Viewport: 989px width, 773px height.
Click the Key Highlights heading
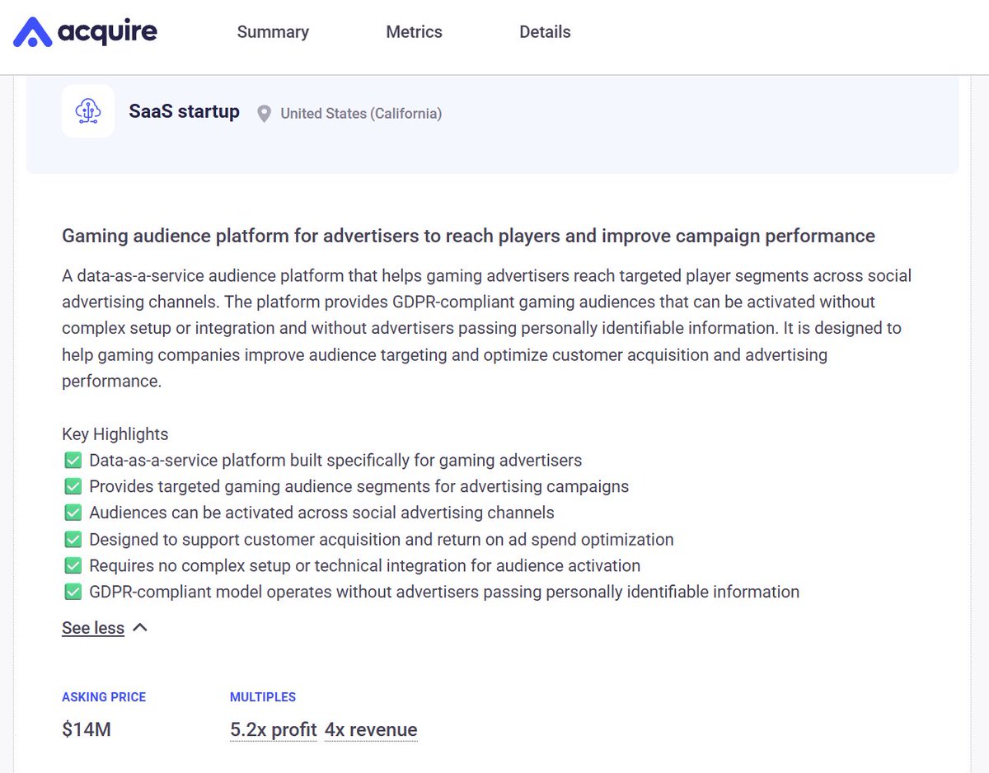click(x=115, y=434)
